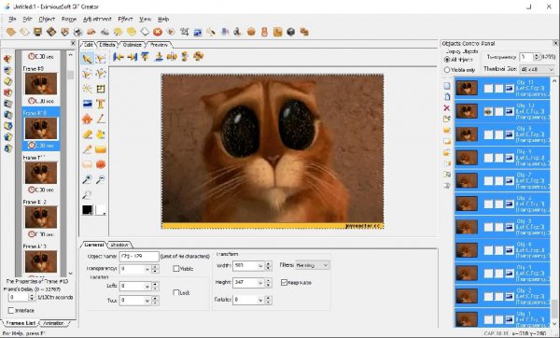Toggle visibility box of Obj-11
The width and height of the screenshot is (560, 338).
(x=488, y=89)
